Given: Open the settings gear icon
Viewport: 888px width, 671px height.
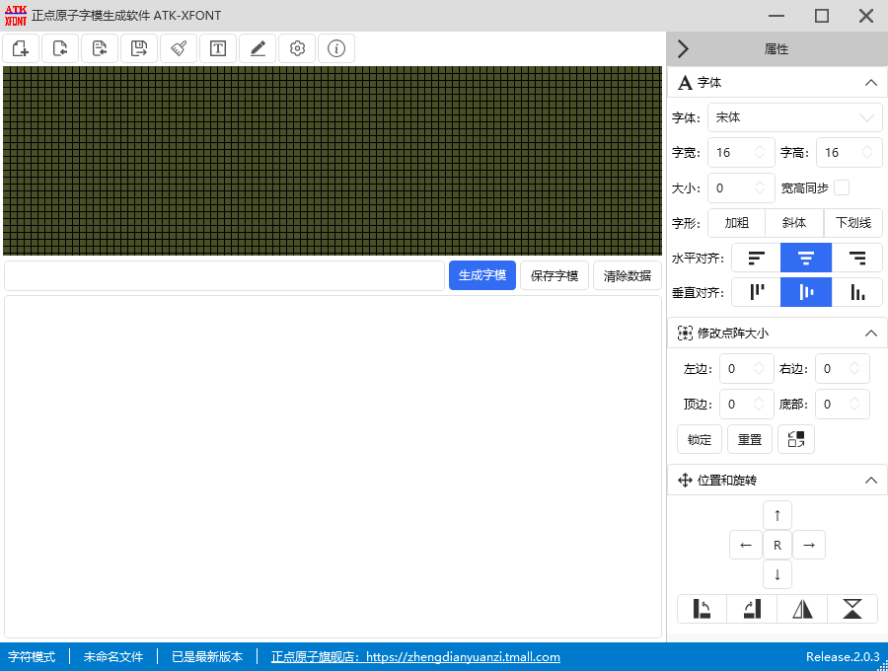Looking at the screenshot, I should pos(297,48).
